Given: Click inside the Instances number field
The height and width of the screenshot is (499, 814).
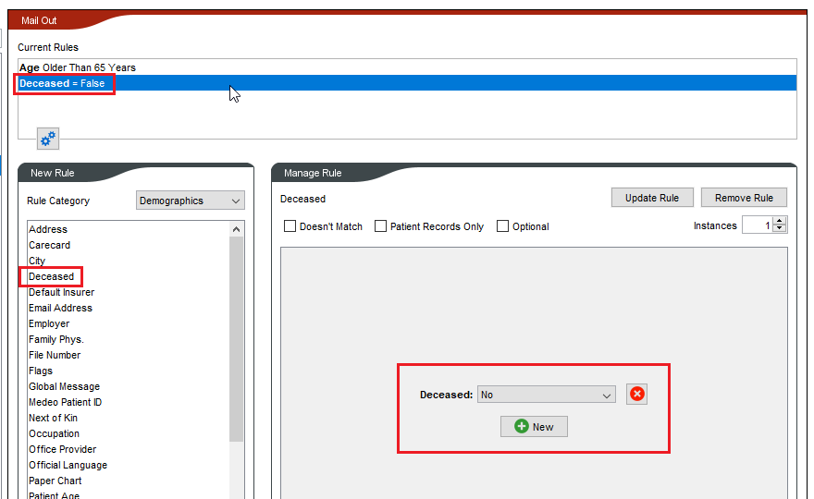Looking at the screenshot, I should click(x=757, y=225).
